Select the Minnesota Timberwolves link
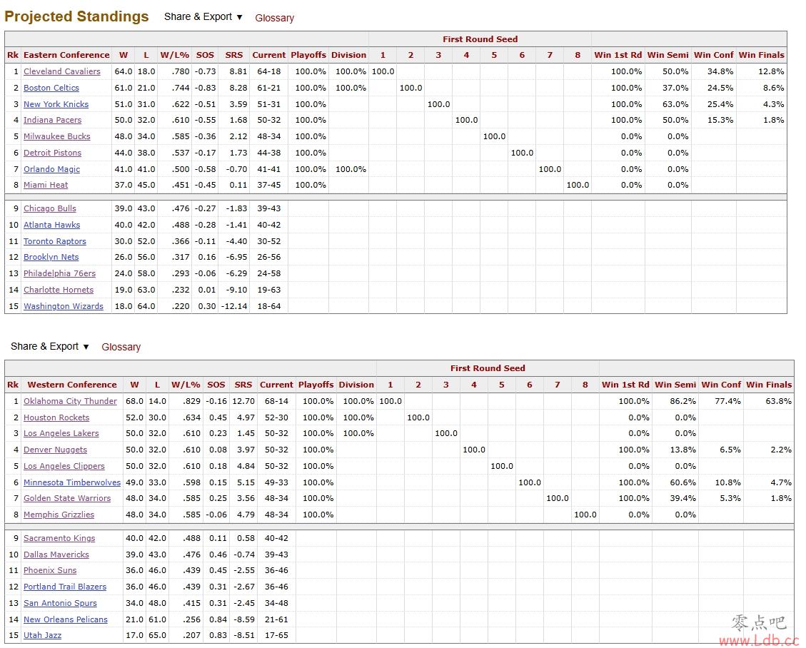The height and width of the screenshot is (648, 806). tap(72, 482)
